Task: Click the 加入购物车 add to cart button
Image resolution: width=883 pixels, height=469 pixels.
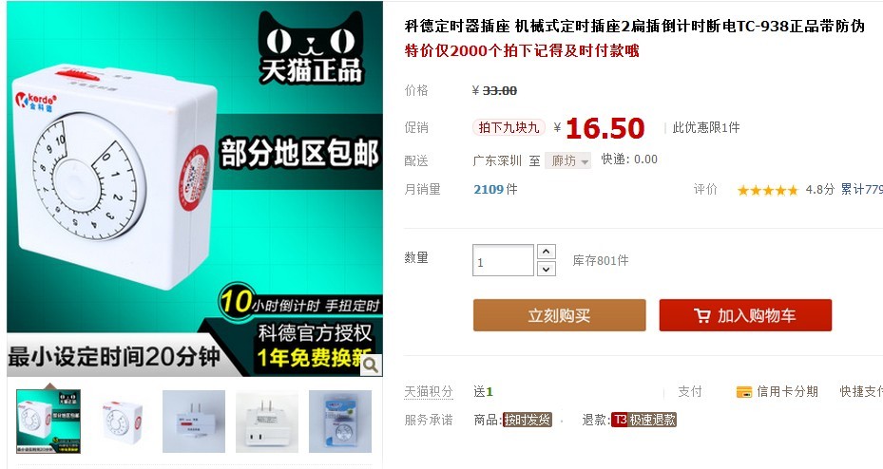Action: coord(745,315)
